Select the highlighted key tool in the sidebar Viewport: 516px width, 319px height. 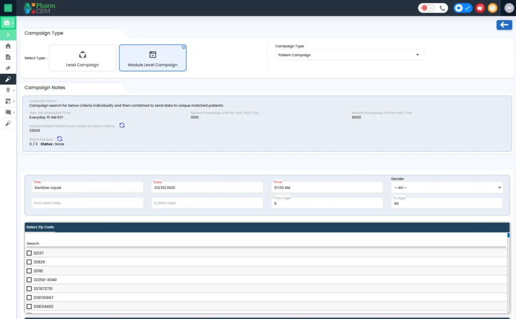[x=8, y=79]
